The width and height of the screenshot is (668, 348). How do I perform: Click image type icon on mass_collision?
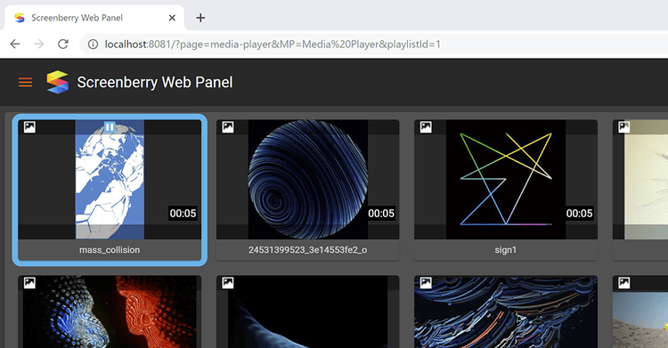[x=29, y=127]
